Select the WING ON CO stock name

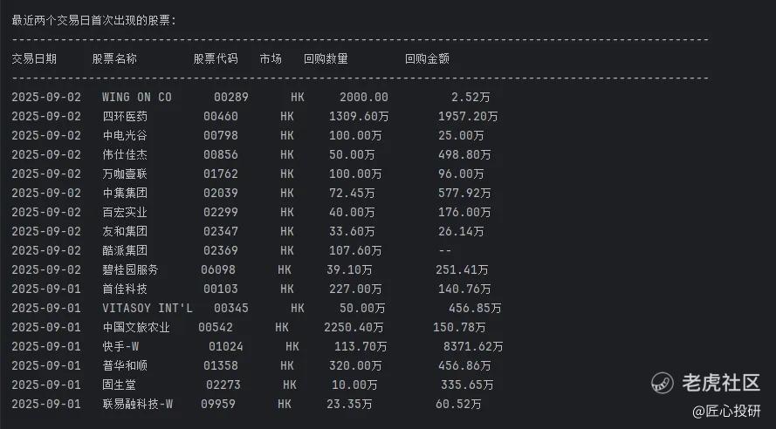coord(137,97)
